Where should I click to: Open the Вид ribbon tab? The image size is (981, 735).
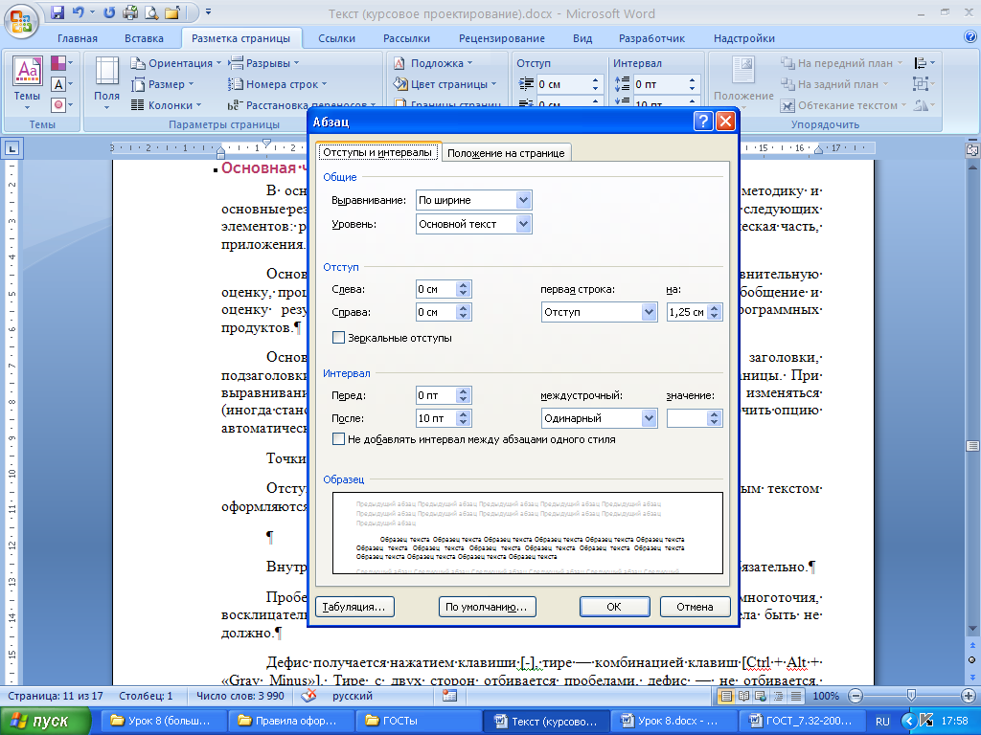click(x=582, y=38)
